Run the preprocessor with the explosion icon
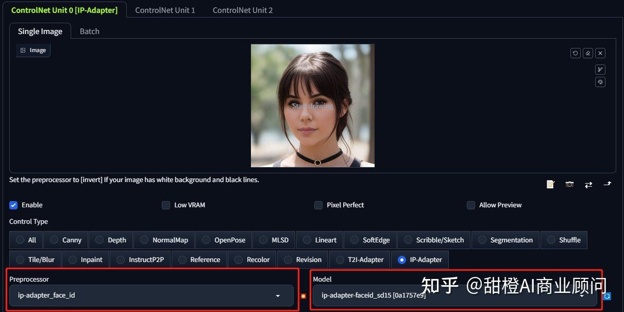 coord(303,296)
